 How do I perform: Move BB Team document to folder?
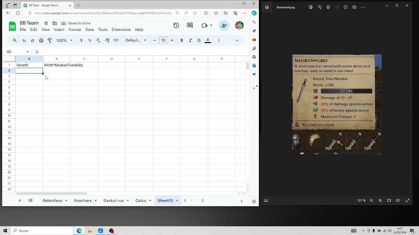point(55,23)
